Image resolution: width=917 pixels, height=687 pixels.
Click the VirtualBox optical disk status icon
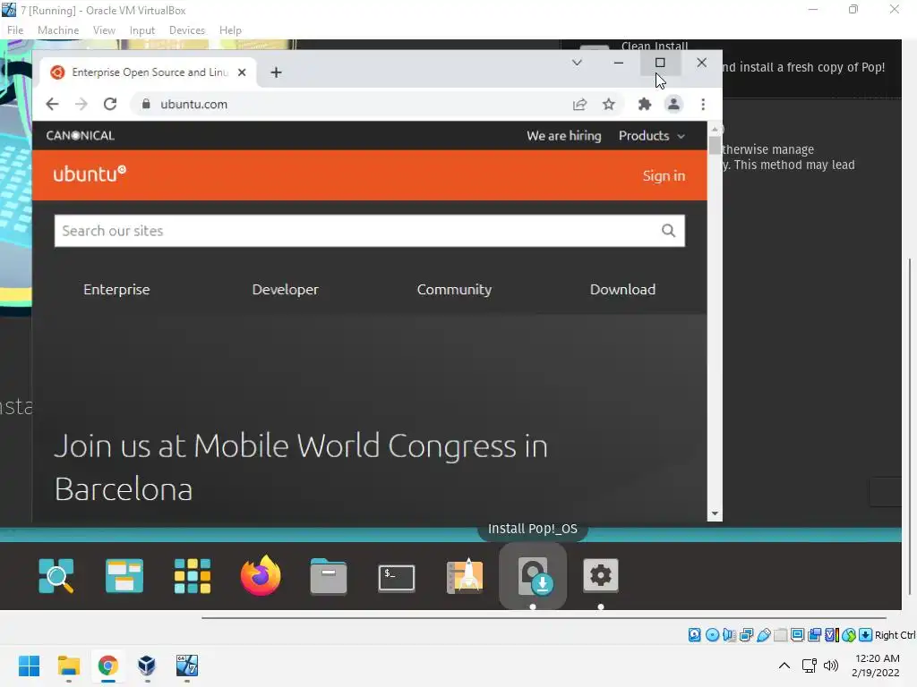(x=712, y=635)
